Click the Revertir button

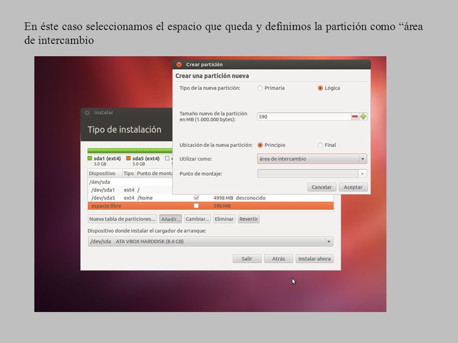click(249, 219)
